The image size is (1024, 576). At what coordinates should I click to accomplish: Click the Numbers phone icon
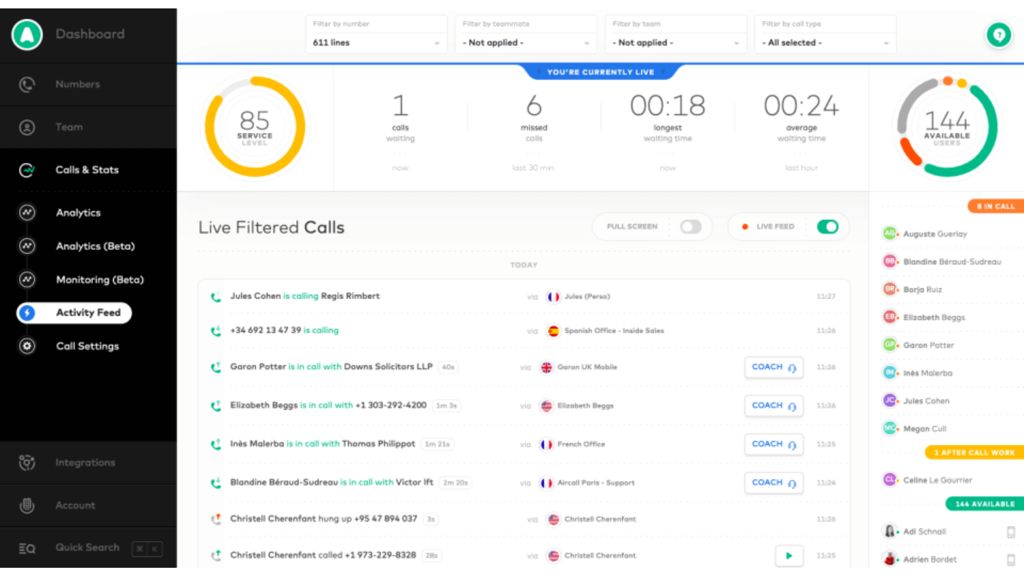27,84
